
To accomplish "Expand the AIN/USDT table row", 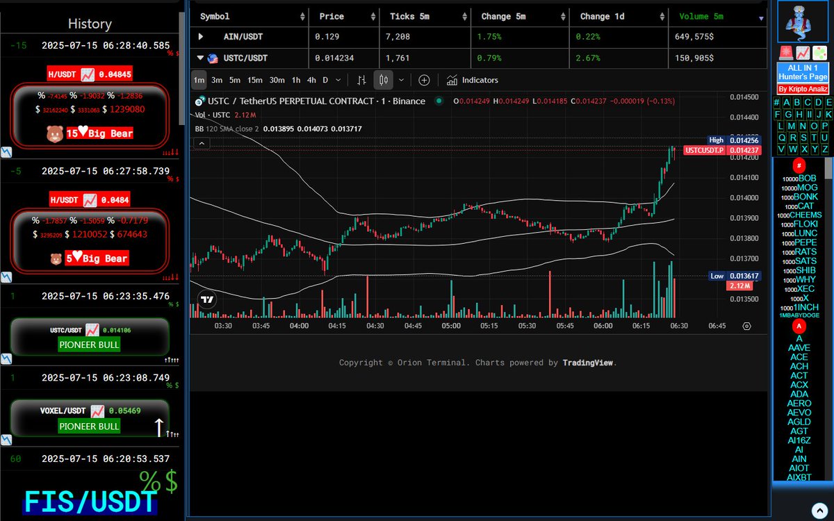I will pyautogui.click(x=202, y=37).
